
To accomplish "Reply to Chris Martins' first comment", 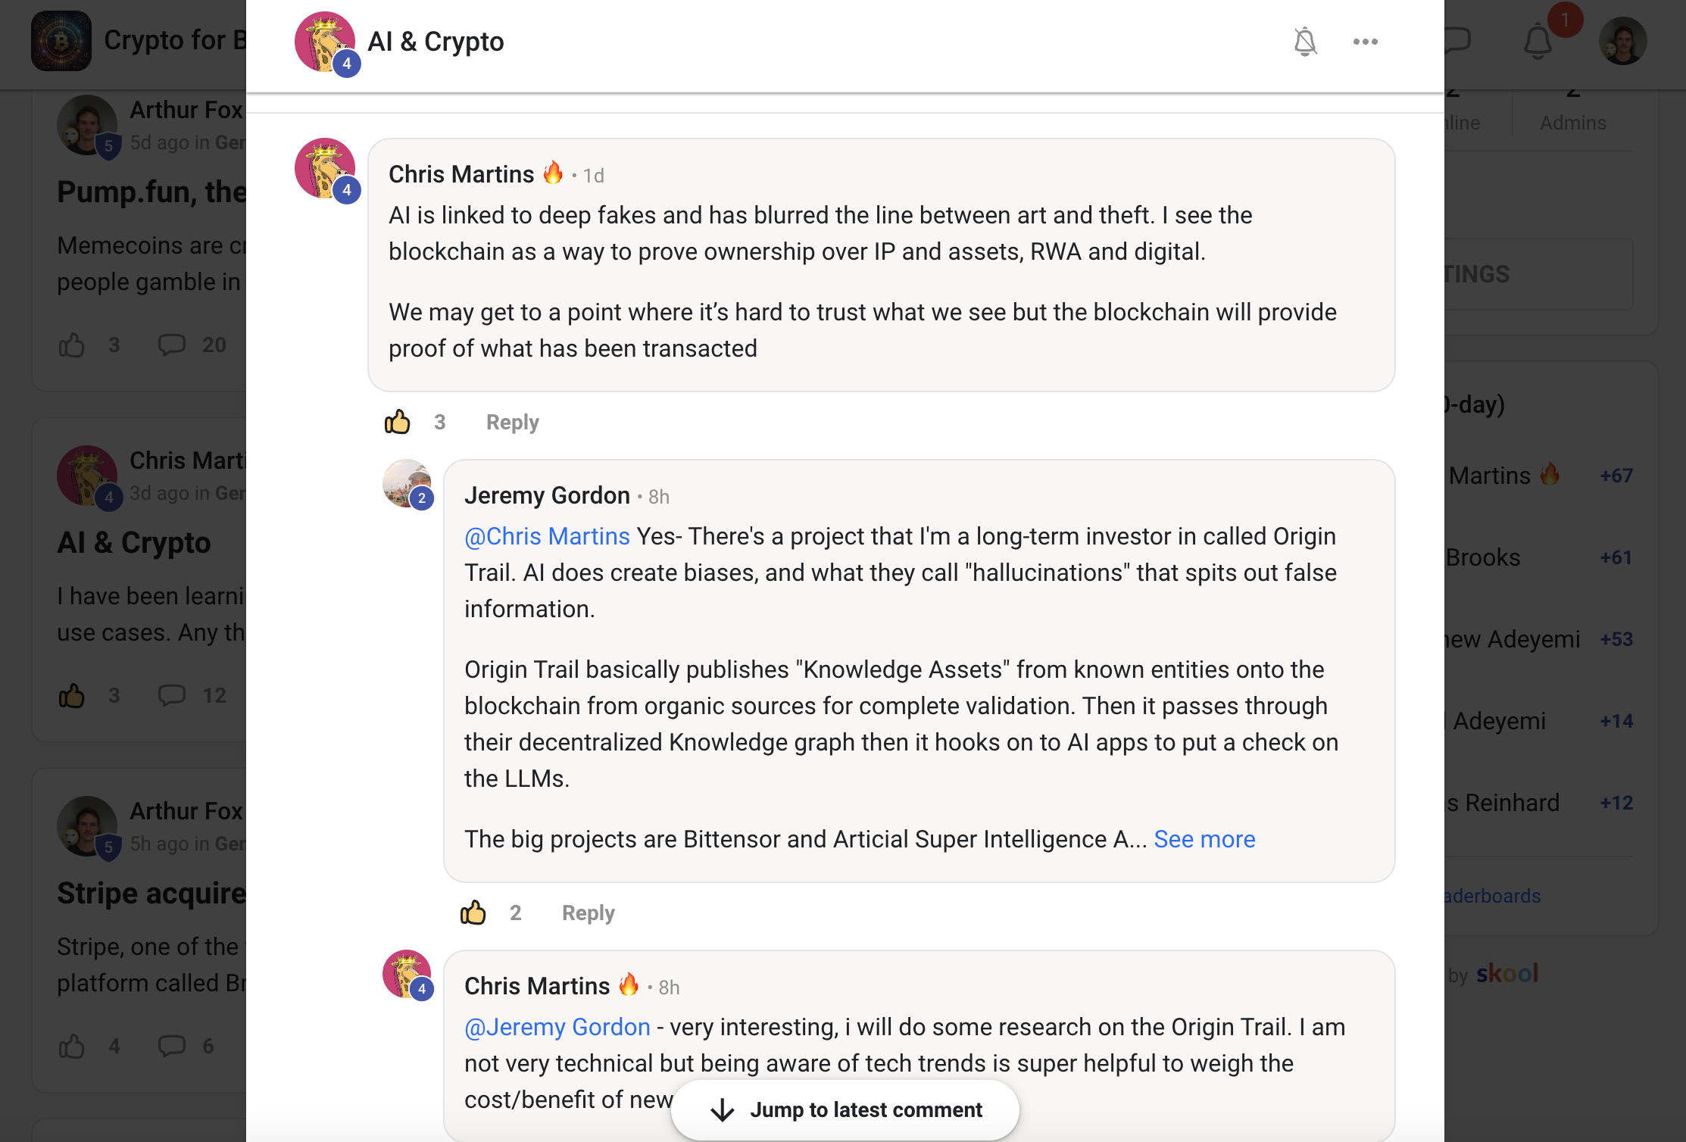I will 513,422.
